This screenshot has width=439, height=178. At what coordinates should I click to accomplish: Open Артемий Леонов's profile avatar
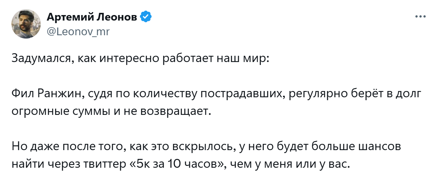coord(26,24)
